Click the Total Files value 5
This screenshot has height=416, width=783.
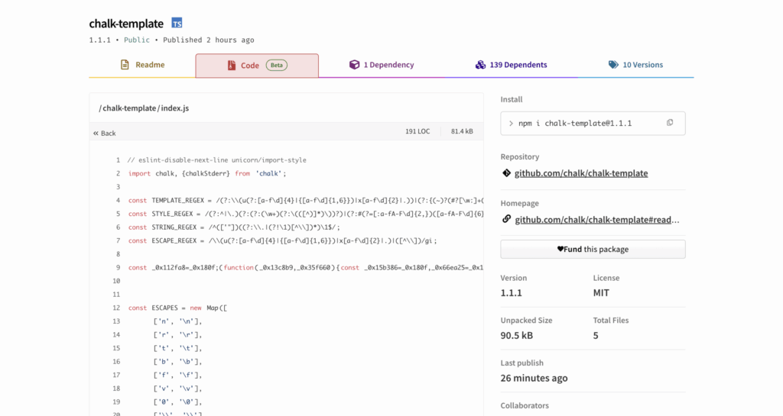click(x=596, y=335)
